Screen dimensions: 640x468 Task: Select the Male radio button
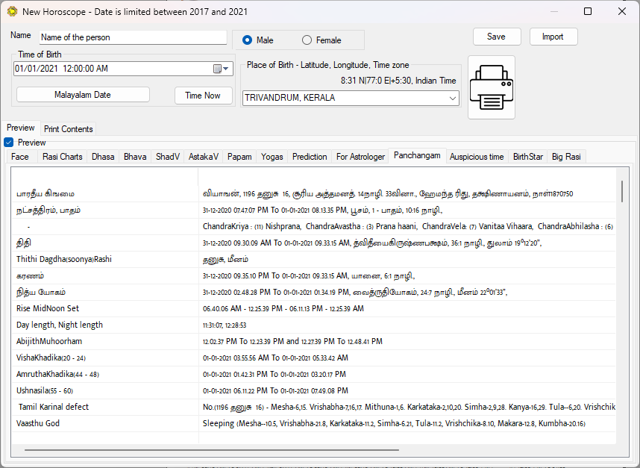click(248, 40)
